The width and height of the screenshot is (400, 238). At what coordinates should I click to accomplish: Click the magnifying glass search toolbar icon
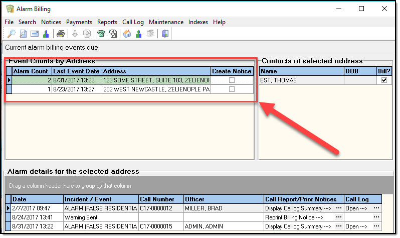pyautogui.click(x=11, y=34)
